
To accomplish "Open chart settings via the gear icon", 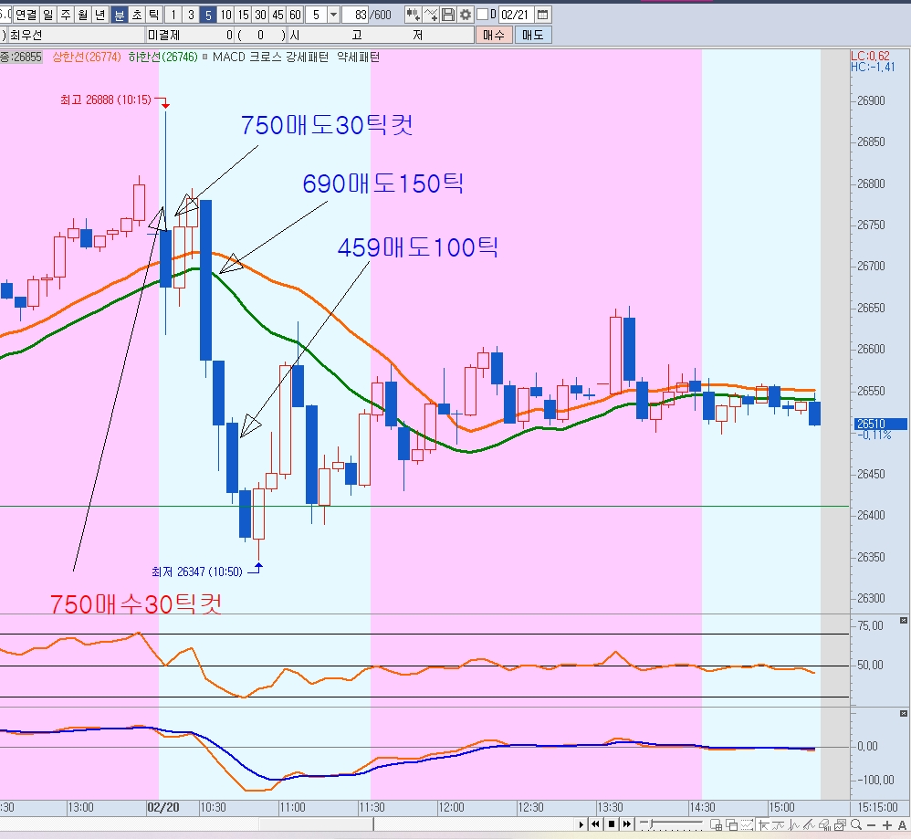I will point(466,15).
